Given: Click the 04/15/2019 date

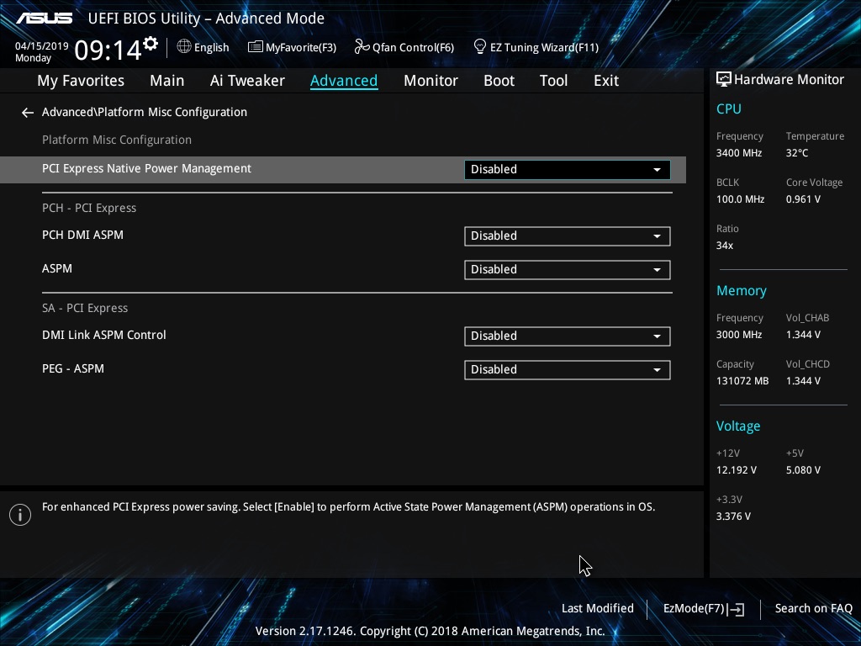Looking at the screenshot, I should (42, 46).
